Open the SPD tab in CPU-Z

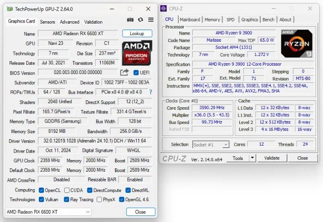pyautogui.click(x=230, y=19)
